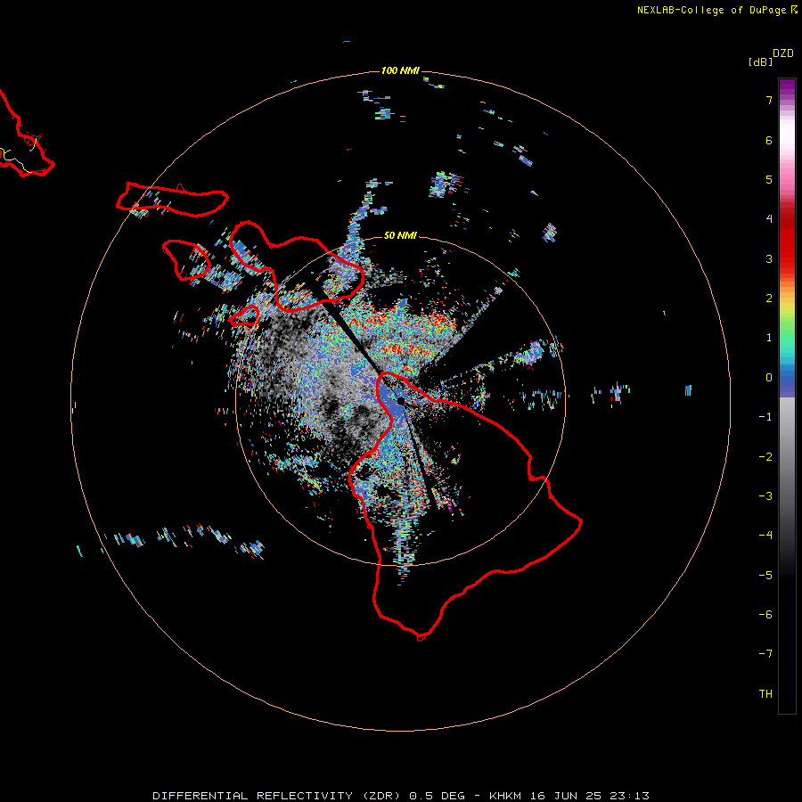This screenshot has height=802, width=802.
Task: Click the -3 value on the color scale
Action: click(765, 496)
